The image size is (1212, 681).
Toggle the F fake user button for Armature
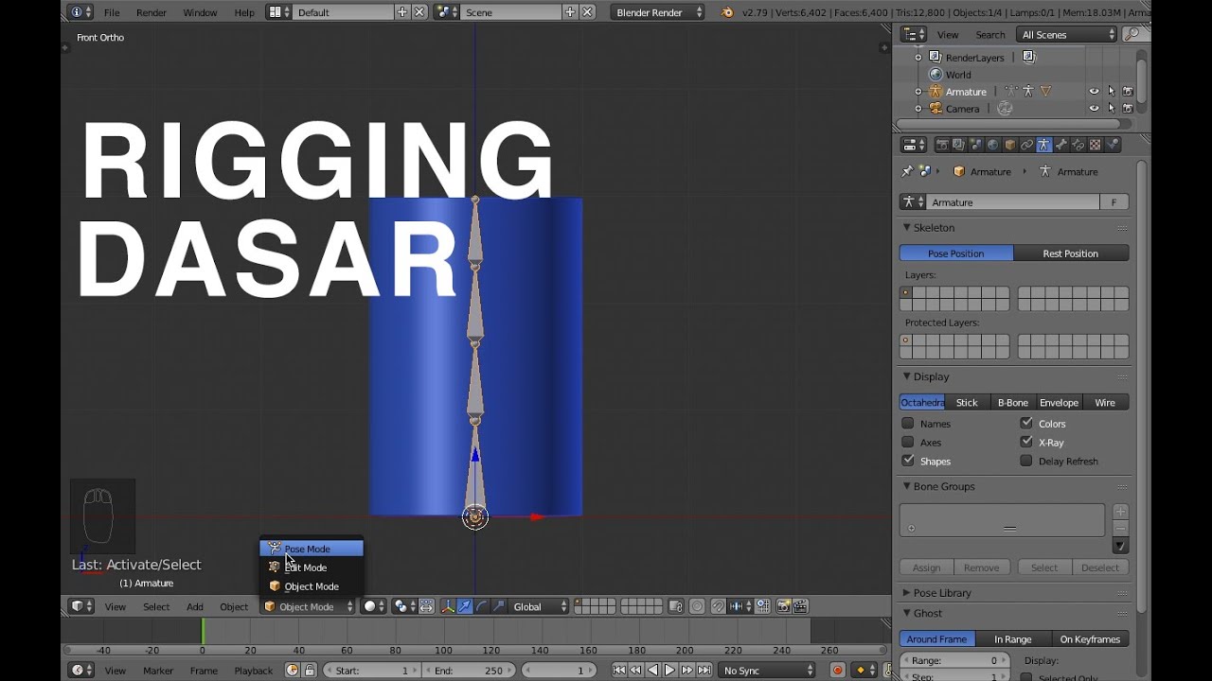pyautogui.click(x=1114, y=202)
